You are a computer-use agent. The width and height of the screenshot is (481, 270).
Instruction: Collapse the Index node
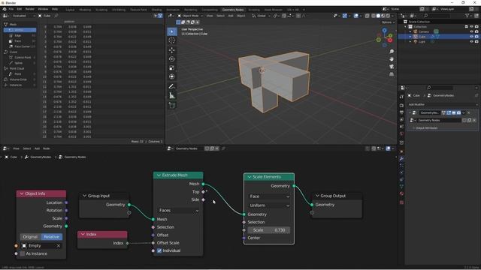(x=83, y=235)
